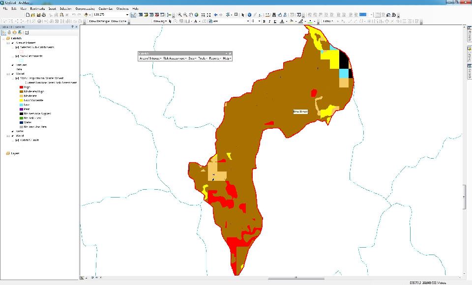
Task: Click the Identify tool icon
Action: (249, 15)
